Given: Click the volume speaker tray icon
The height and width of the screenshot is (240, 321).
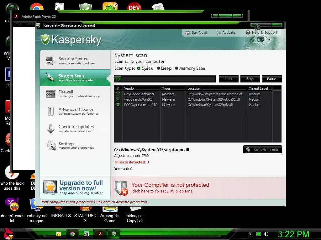Looking at the screenshot, I should point(266,234).
